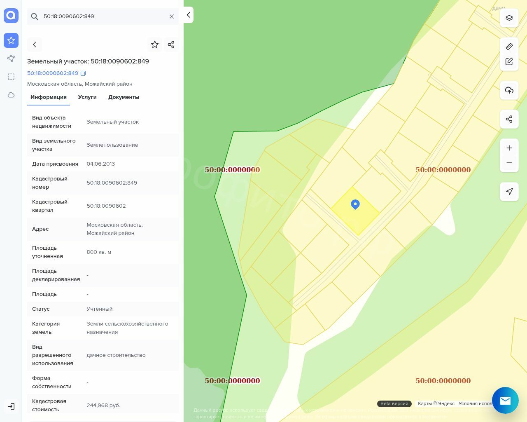Image resolution: width=527 pixels, height=422 pixels.
Task: Click the cadastral number search field
Action: [x=103, y=16]
